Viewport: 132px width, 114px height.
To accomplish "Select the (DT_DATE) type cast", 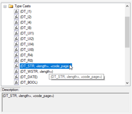I will (29, 77).
